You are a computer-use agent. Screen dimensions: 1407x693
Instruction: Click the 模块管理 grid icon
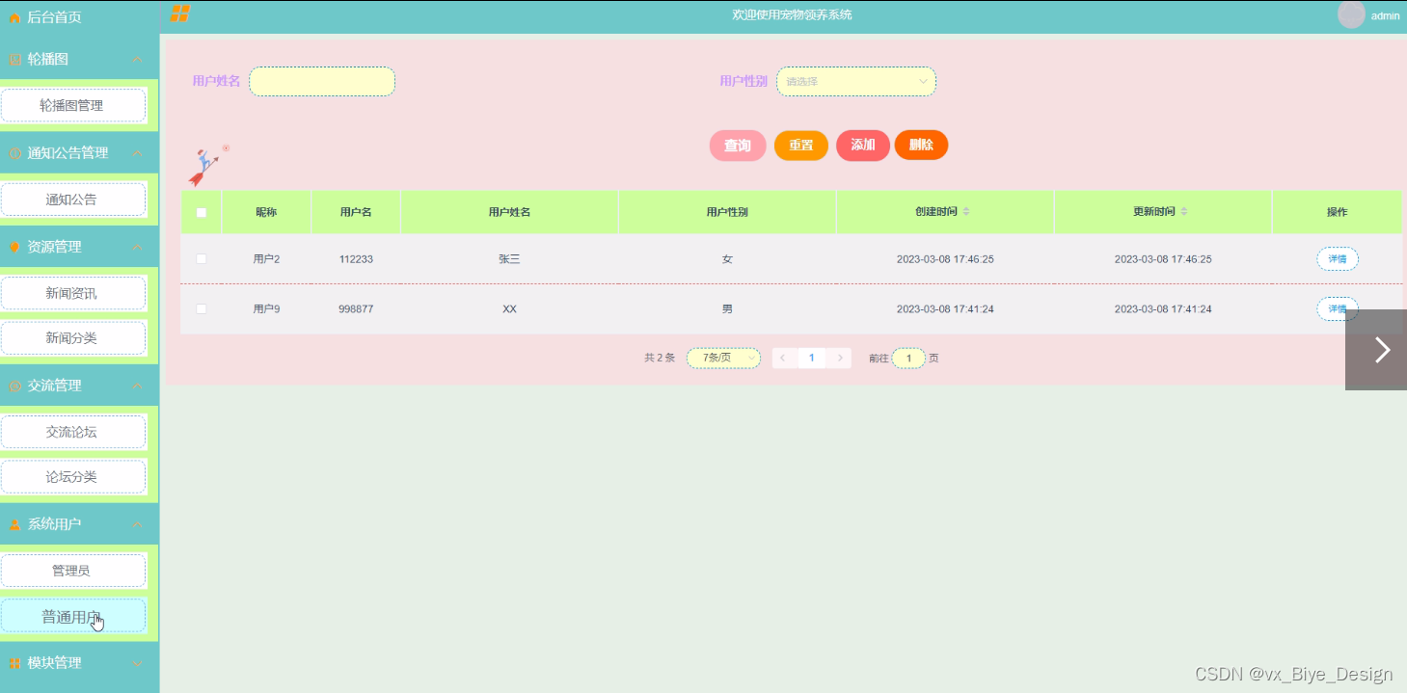pos(14,663)
